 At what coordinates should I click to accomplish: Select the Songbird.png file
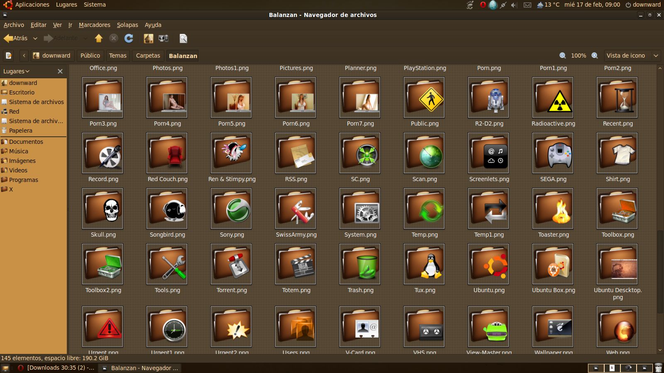pos(167,208)
